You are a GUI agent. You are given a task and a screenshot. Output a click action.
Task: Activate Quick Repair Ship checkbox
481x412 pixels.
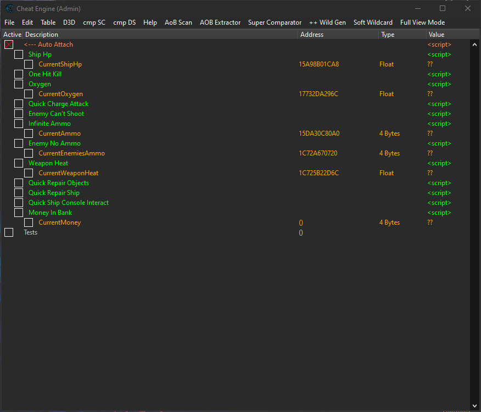(x=19, y=193)
